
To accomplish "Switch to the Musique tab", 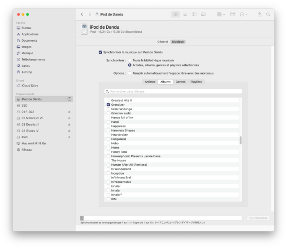I will [x=178, y=42].
